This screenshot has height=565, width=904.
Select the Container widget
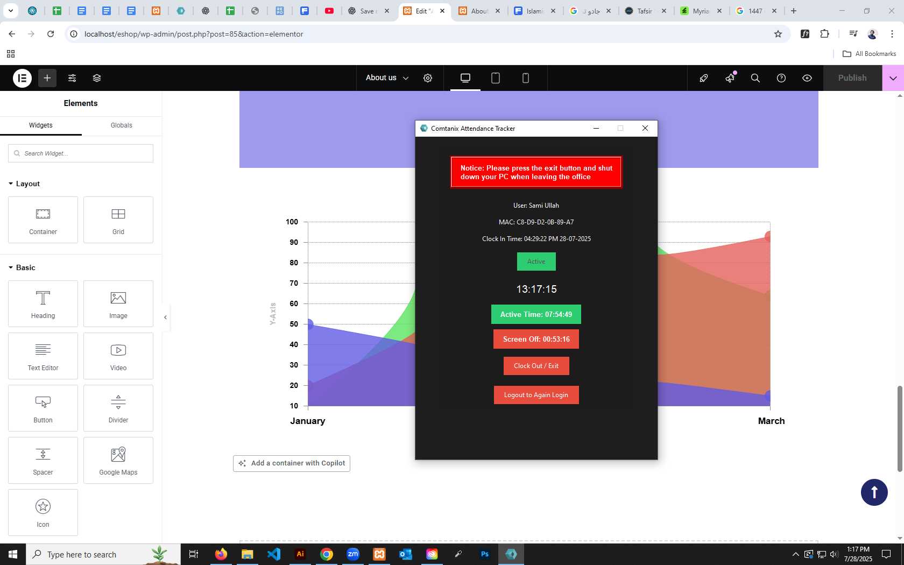43,220
